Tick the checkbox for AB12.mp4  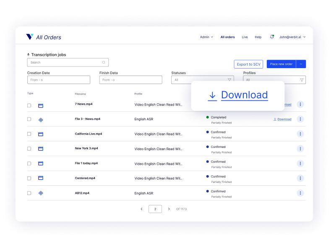(x=29, y=193)
